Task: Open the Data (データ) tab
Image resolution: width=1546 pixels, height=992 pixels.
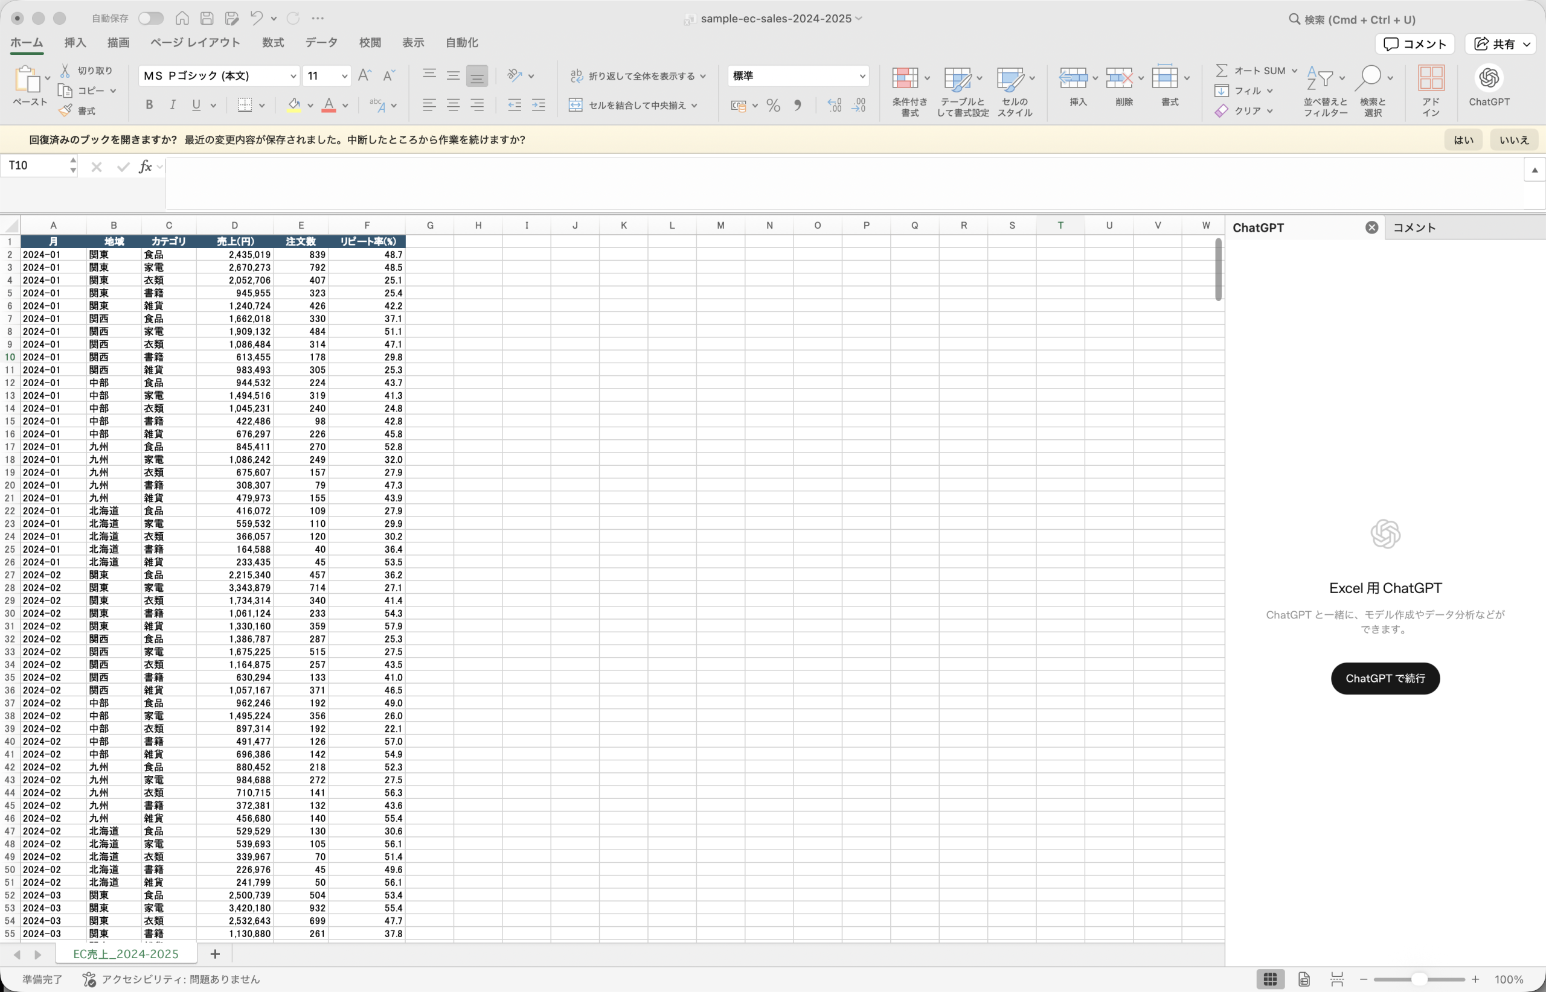Action: pos(321,42)
